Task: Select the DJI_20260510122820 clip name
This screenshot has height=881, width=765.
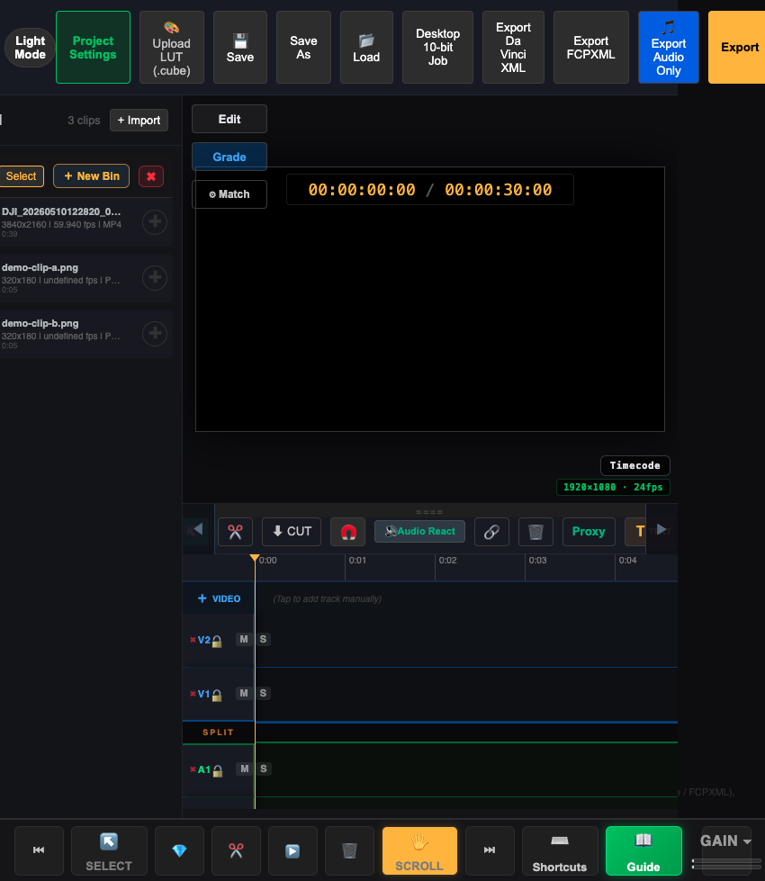Action: pyautogui.click(x=60, y=211)
